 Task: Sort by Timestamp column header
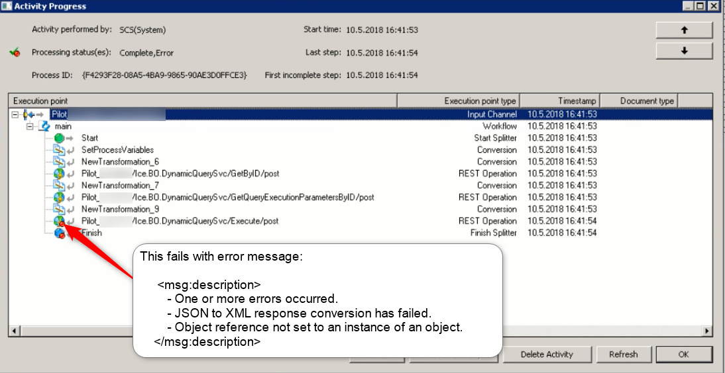560,101
